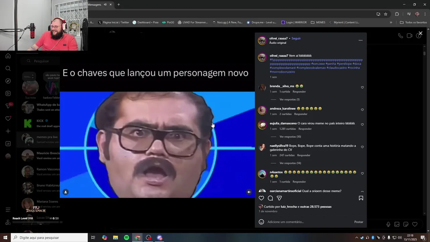Open Spotify from the taskbar
Screen dimensions: 430x242
tap(126, 238)
